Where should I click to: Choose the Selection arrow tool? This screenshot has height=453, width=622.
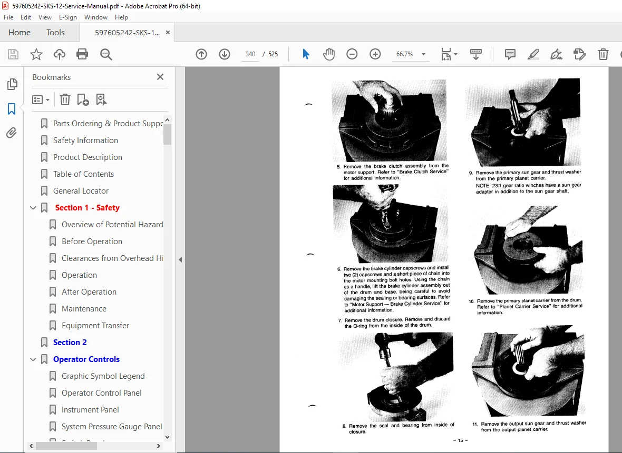click(305, 54)
